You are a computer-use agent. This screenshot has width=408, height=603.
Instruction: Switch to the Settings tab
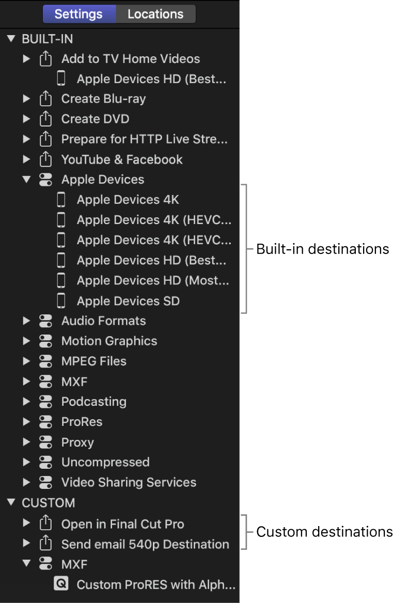pos(80,14)
